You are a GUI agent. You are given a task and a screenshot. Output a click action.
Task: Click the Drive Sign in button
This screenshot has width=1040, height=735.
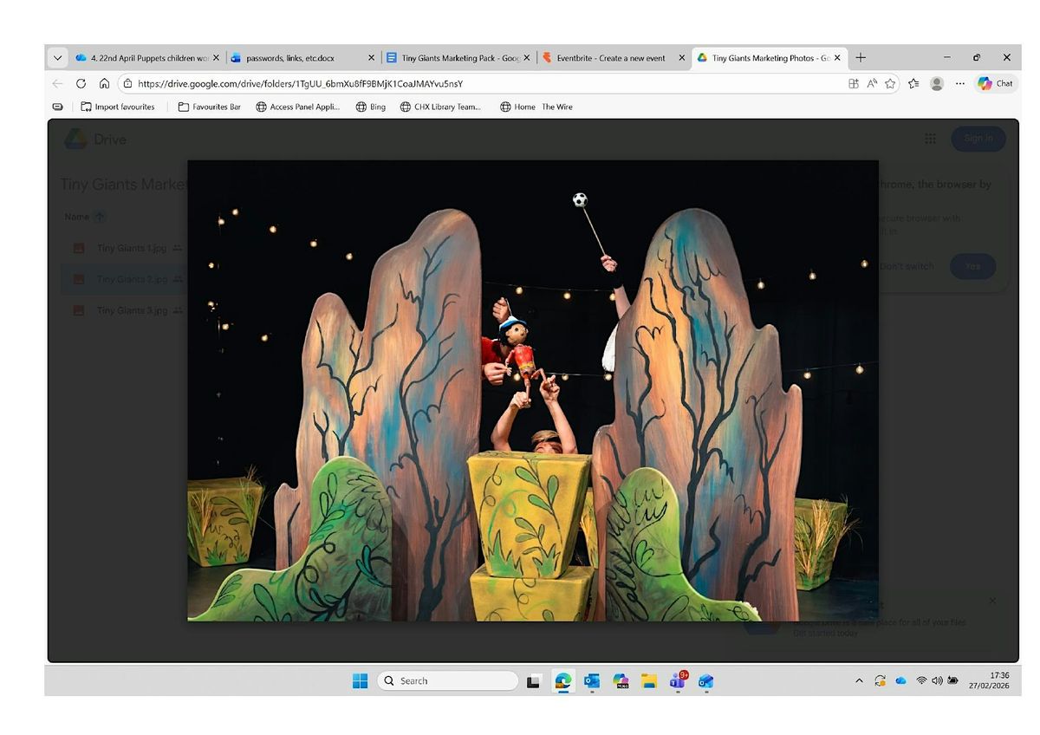pos(978,139)
